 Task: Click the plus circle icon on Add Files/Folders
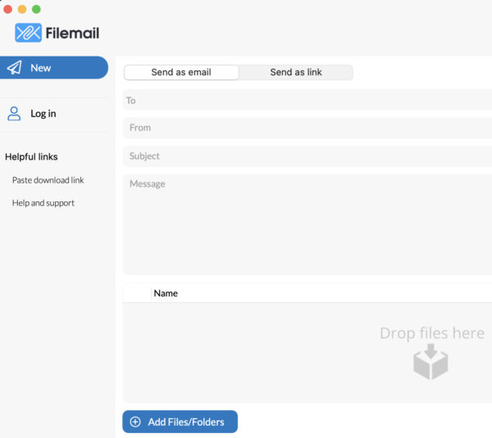point(135,422)
